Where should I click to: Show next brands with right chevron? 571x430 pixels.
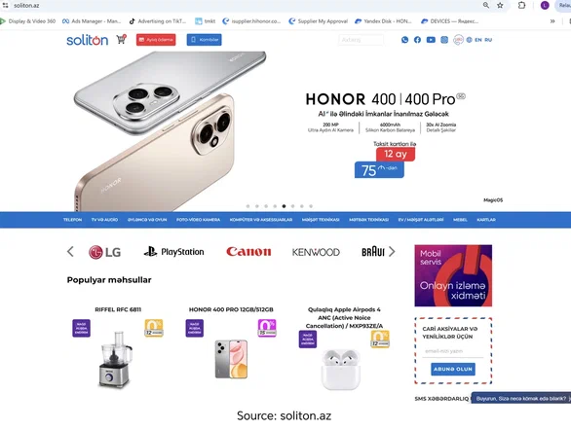click(x=392, y=252)
